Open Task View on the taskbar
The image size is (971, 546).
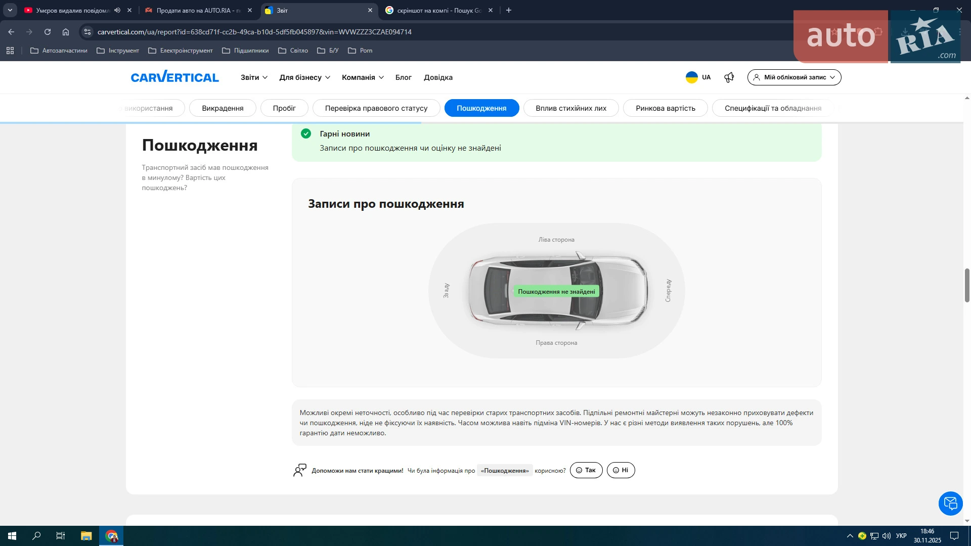click(x=61, y=536)
